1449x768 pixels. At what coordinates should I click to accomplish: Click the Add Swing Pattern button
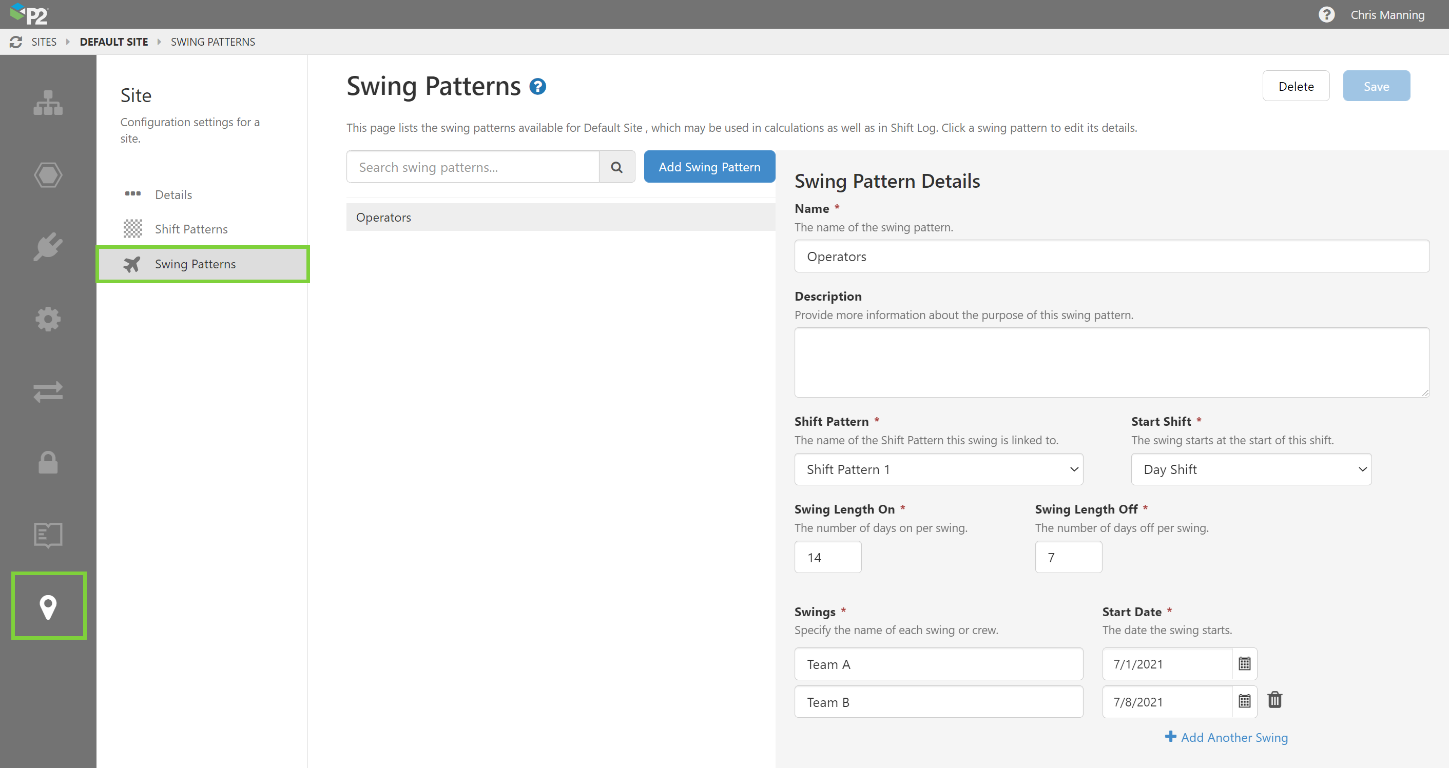coord(709,167)
